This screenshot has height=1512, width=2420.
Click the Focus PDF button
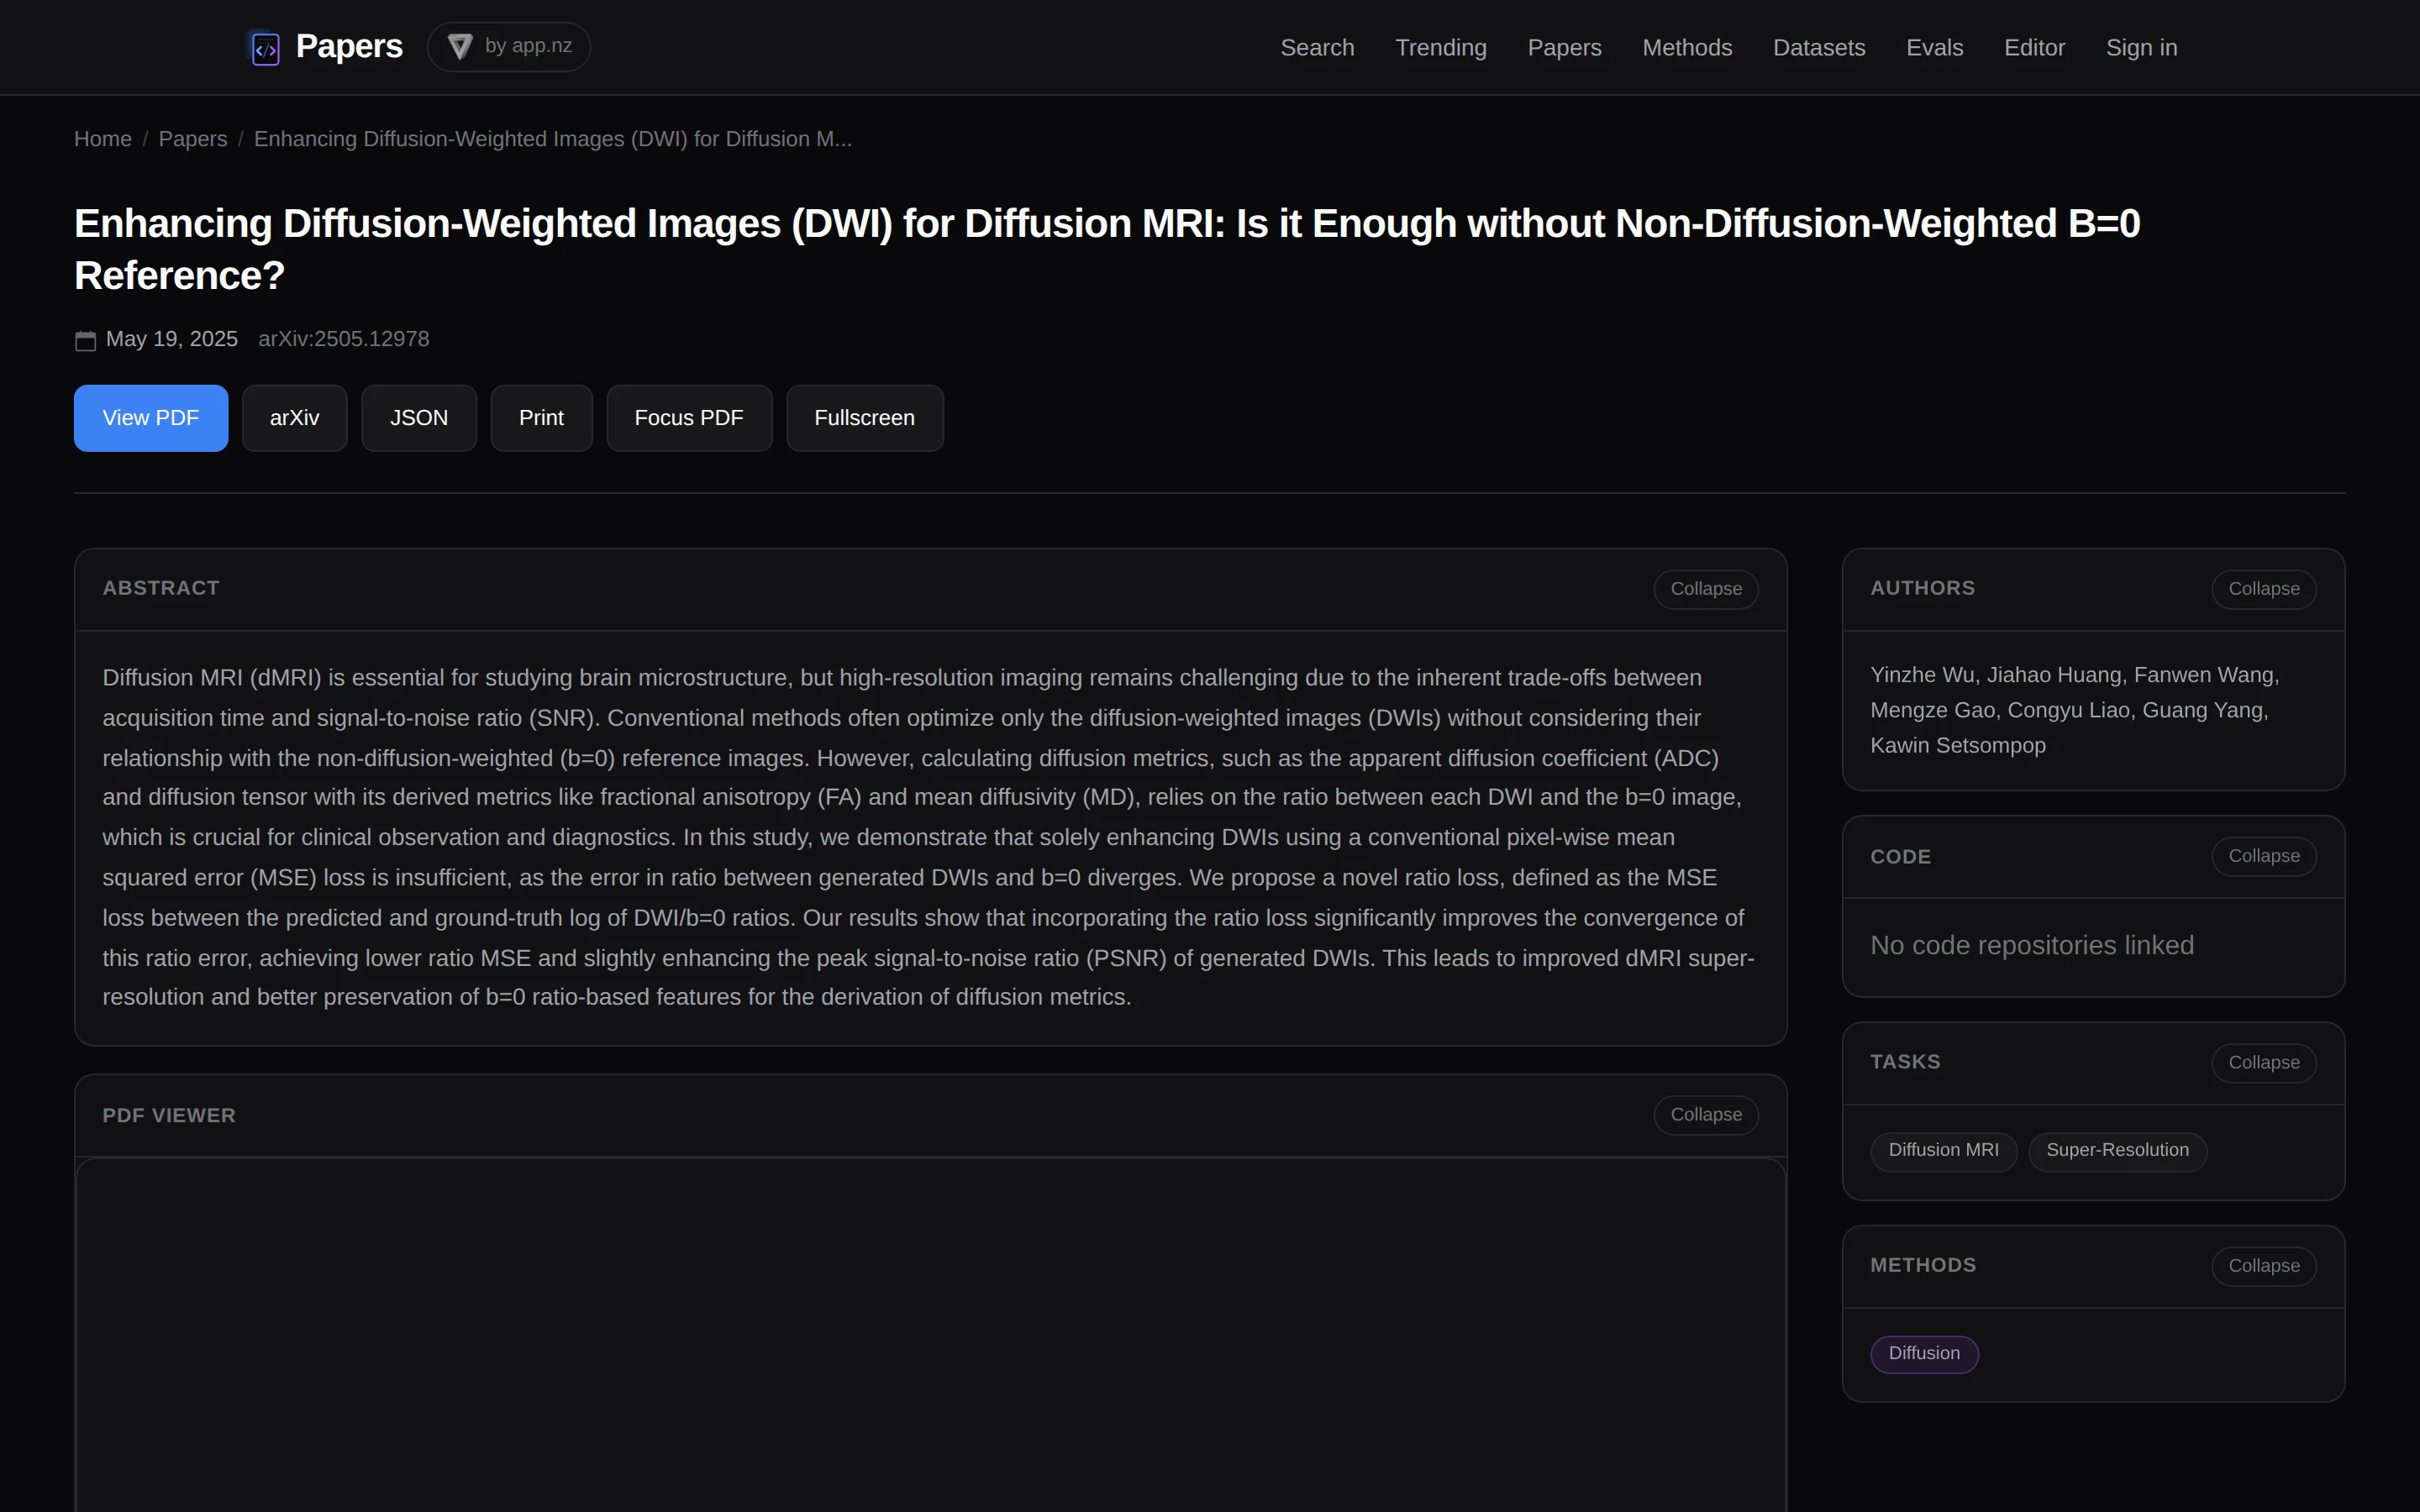coord(689,418)
